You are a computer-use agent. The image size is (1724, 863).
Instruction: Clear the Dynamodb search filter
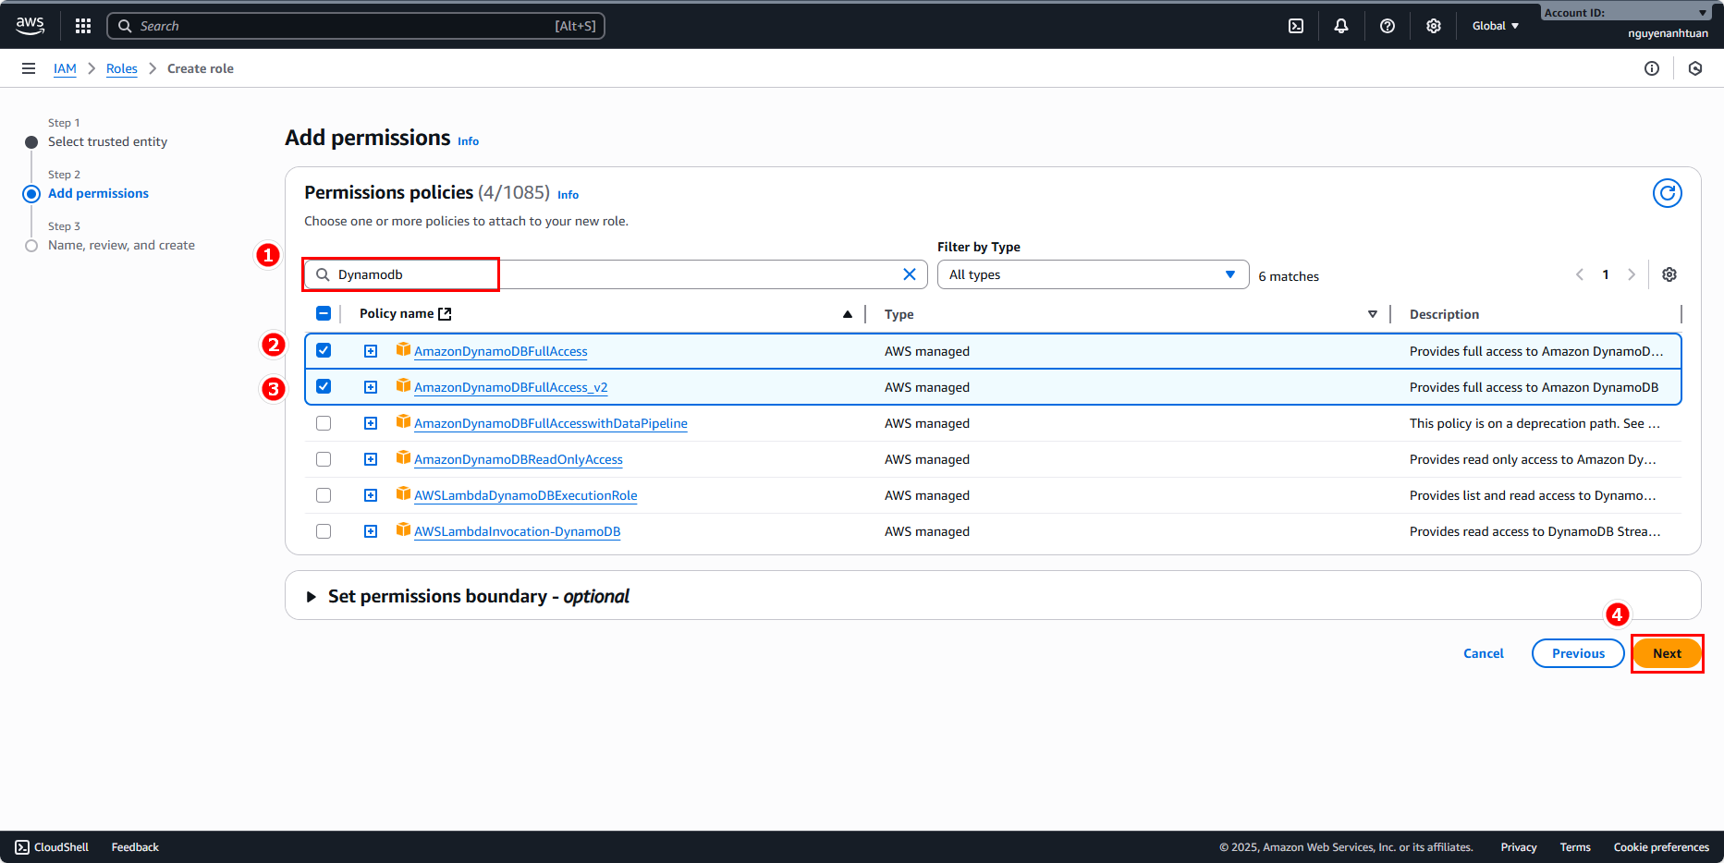tap(909, 274)
